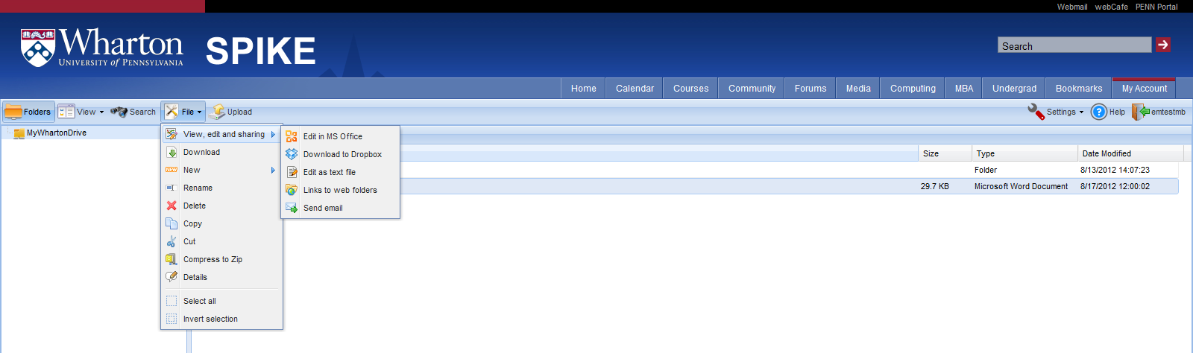Choose Compress to Zip menu entry
The height and width of the screenshot is (353, 1193).
tap(221, 259)
